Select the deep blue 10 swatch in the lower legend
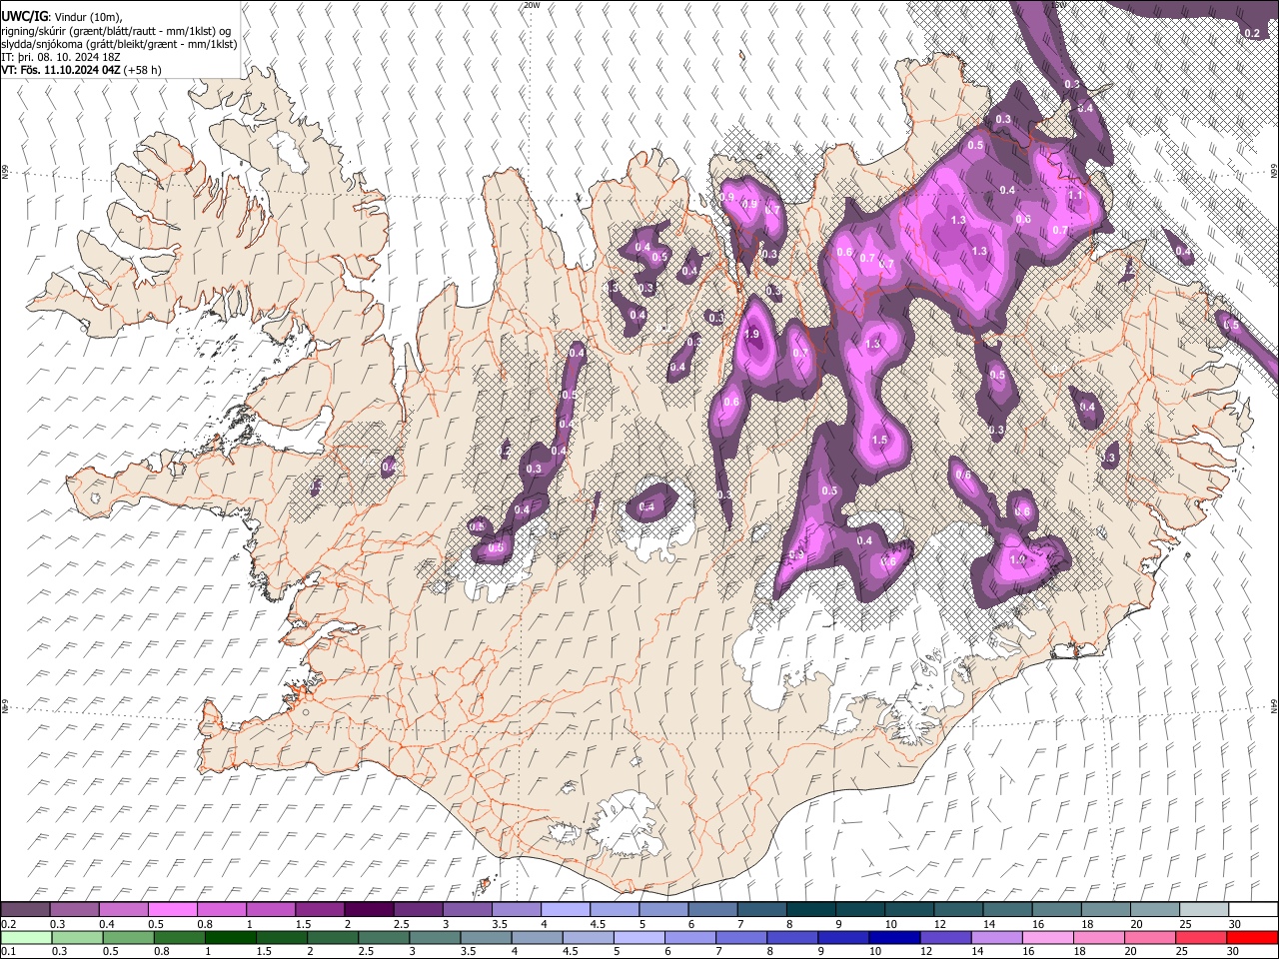Screen dimensions: 1279x959 (894, 937)
